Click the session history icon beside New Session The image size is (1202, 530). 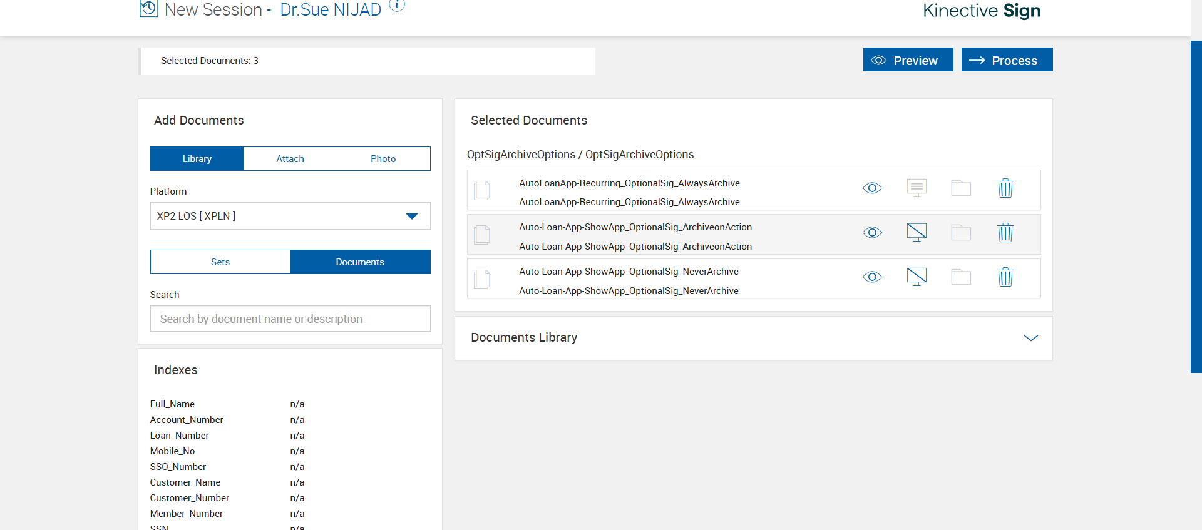[x=148, y=9]
